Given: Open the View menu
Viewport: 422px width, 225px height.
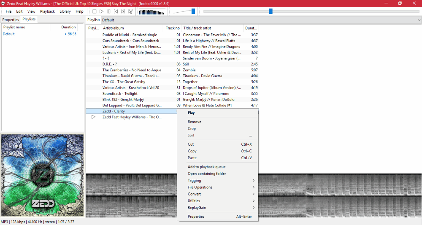Looking at the screenshot, I should 31,11.
